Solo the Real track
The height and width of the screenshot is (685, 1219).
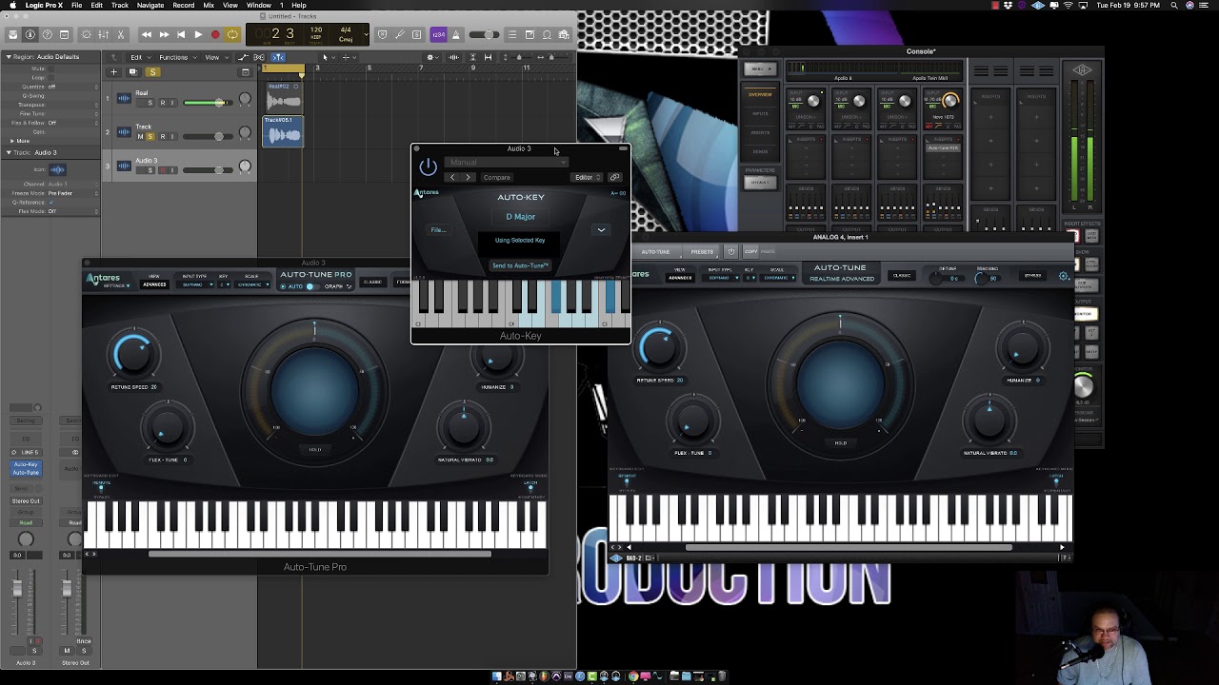point(150,103)
